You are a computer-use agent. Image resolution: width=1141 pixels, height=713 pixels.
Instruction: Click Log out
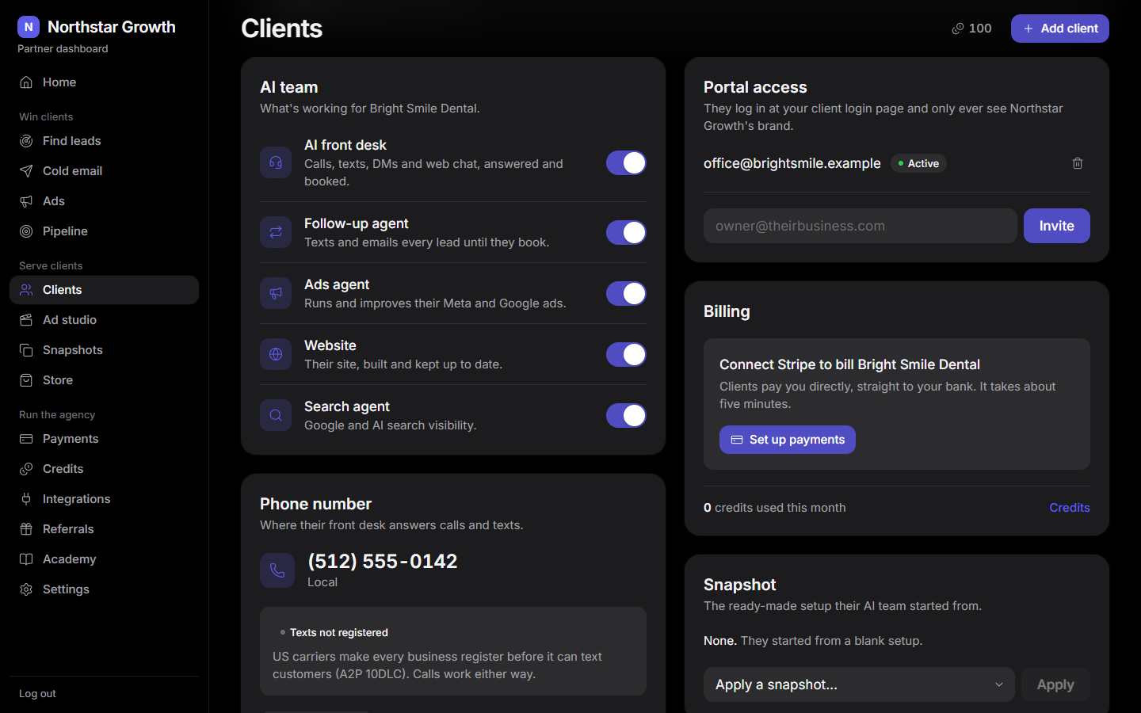(37, 694)
